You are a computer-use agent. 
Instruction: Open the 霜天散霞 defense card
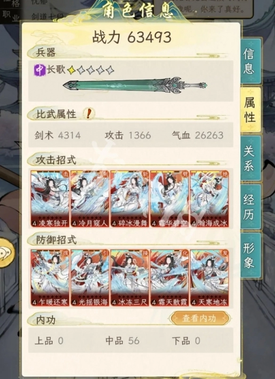pos(170,278)
